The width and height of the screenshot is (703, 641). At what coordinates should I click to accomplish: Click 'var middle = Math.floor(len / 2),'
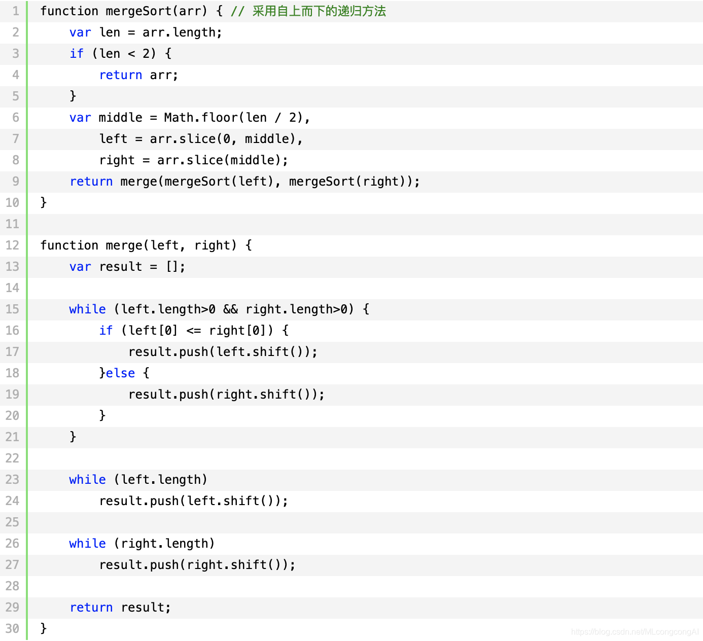(x=190, y=118)
